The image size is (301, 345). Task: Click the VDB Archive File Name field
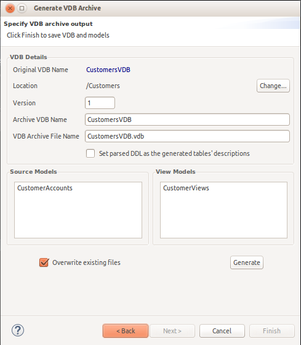(x=187, y=136)
